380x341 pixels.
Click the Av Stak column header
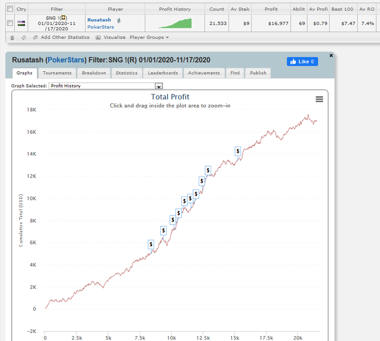[x=240, y=9]
